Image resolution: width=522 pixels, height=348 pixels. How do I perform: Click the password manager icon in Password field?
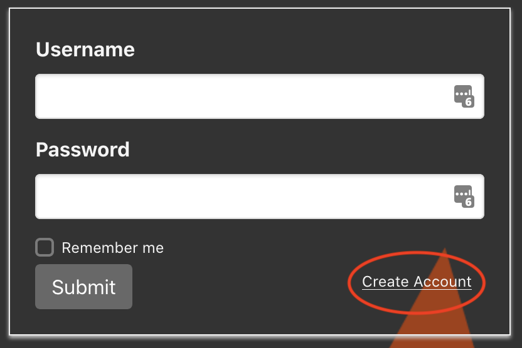coord(463,196)
